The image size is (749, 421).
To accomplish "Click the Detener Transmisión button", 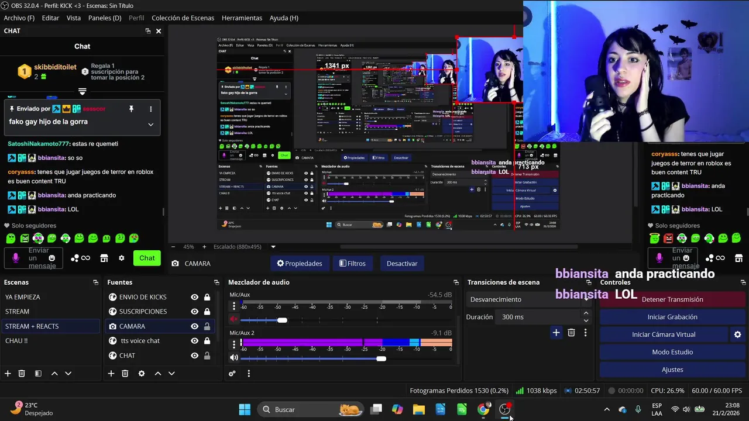I will coord(672,299).
